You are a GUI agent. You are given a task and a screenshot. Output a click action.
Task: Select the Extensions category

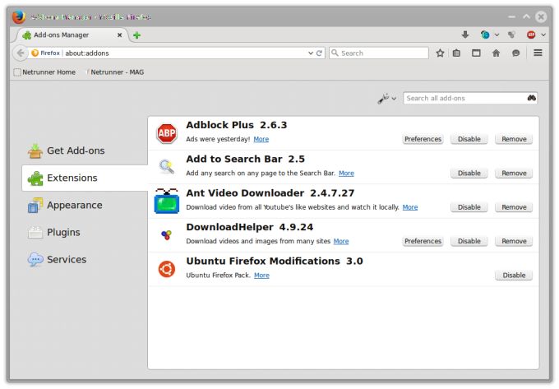[85, 178]
